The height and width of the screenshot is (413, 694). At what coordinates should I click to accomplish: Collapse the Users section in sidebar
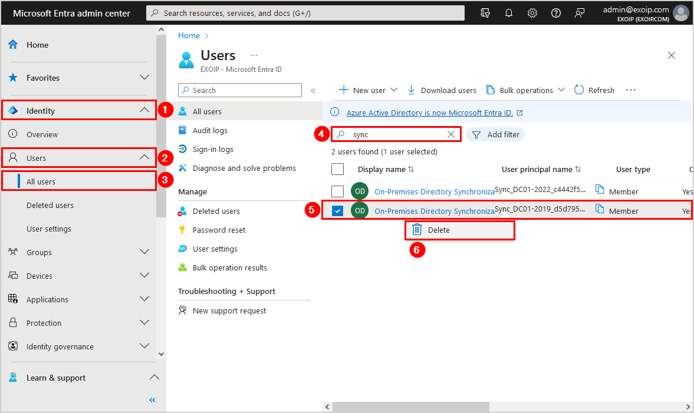coord(144,157)
